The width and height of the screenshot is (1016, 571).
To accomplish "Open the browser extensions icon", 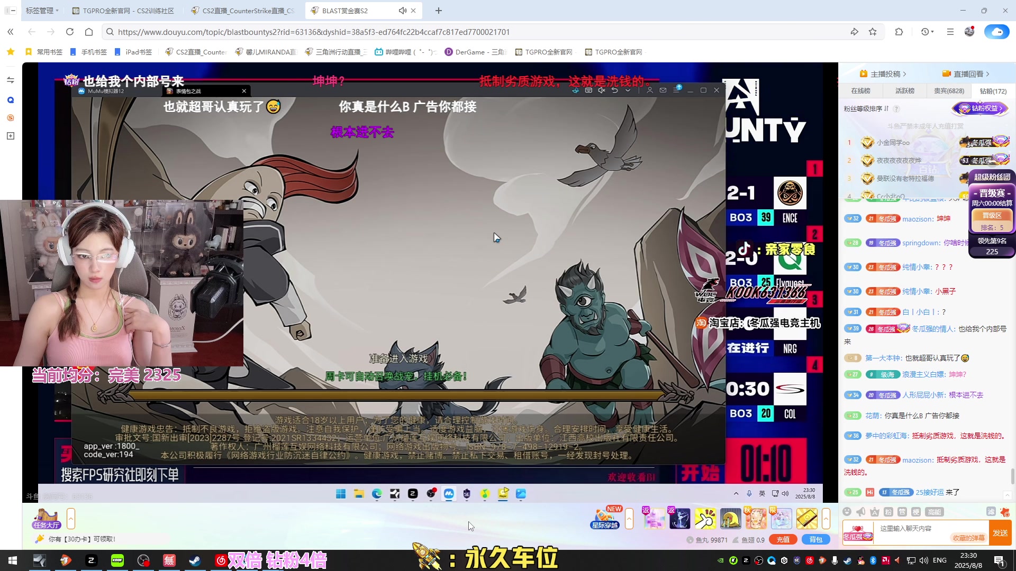I will [899, 32].
